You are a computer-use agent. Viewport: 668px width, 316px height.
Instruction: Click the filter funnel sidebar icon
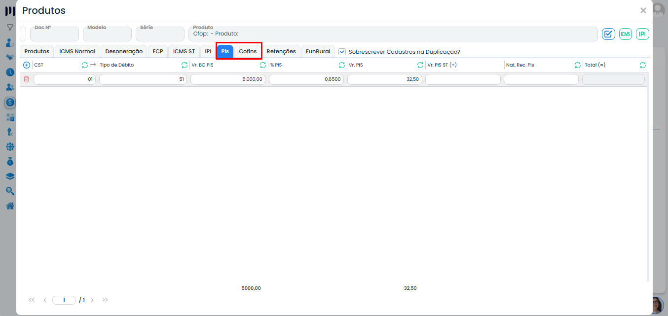click(x=10, y=28)
